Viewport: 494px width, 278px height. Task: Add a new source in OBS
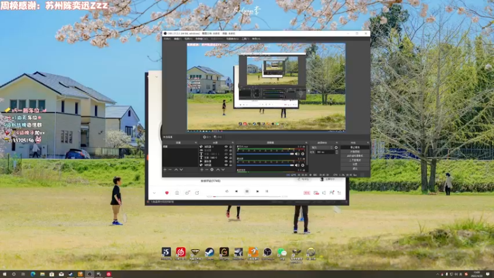(x=202, y=169)
